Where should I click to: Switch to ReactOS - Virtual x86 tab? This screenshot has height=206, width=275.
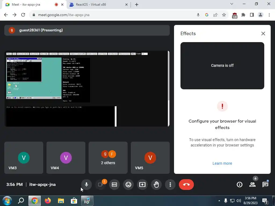click(98, 5)
